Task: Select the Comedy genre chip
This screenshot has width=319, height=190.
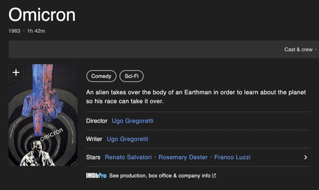Action: point(101,76)
